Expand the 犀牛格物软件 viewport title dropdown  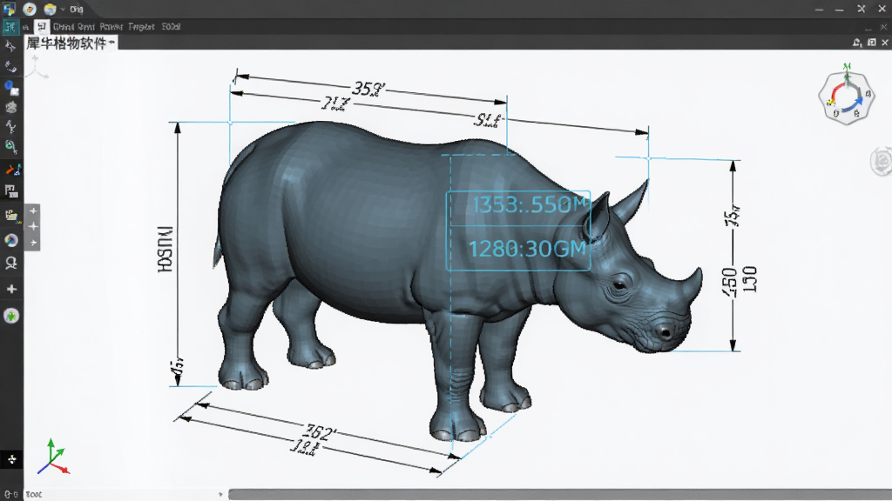pos(111,43)
